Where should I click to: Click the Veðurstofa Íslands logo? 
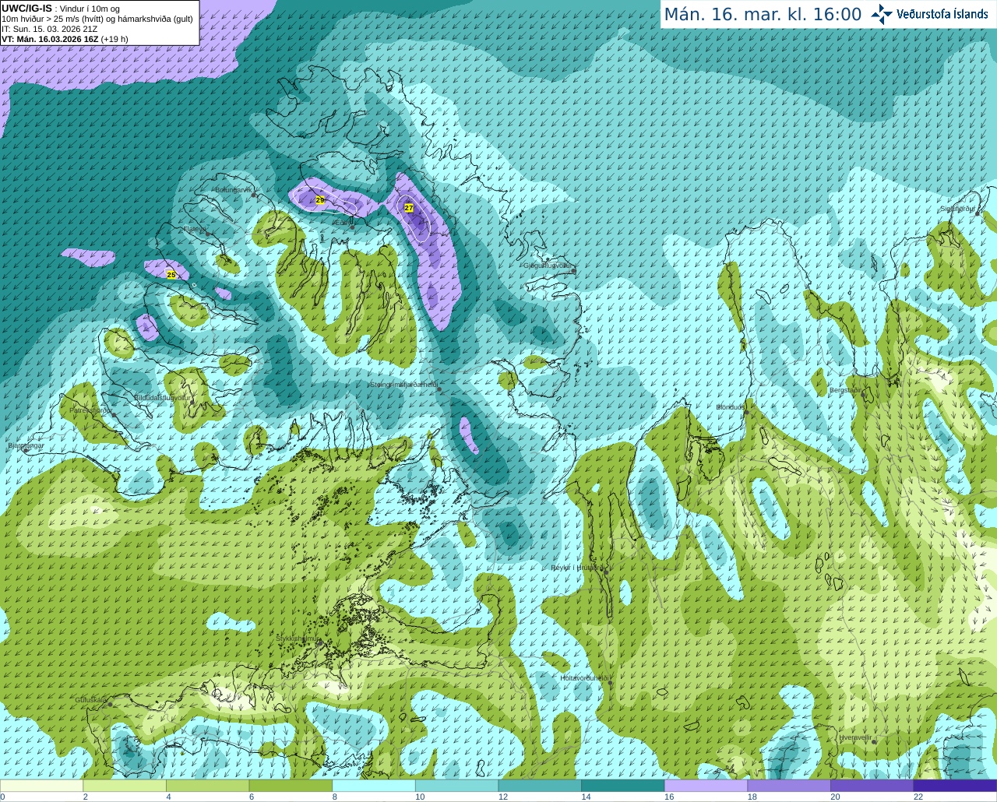(929, 14)
